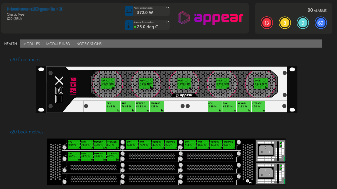The image size is (337, 189).
Task: Select the blue alarm badge showing 69
Action: (x=321, y=23)
